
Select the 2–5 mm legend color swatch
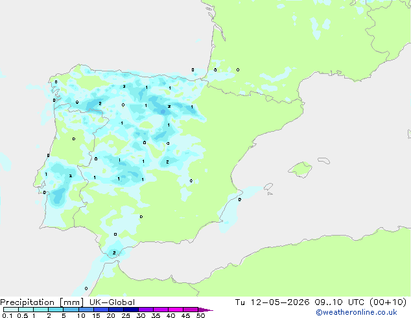[56, 310]
